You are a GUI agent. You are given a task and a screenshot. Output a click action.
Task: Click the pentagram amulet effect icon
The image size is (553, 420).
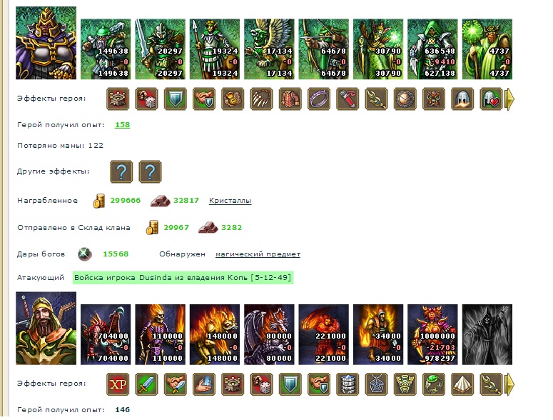[376, 384]
